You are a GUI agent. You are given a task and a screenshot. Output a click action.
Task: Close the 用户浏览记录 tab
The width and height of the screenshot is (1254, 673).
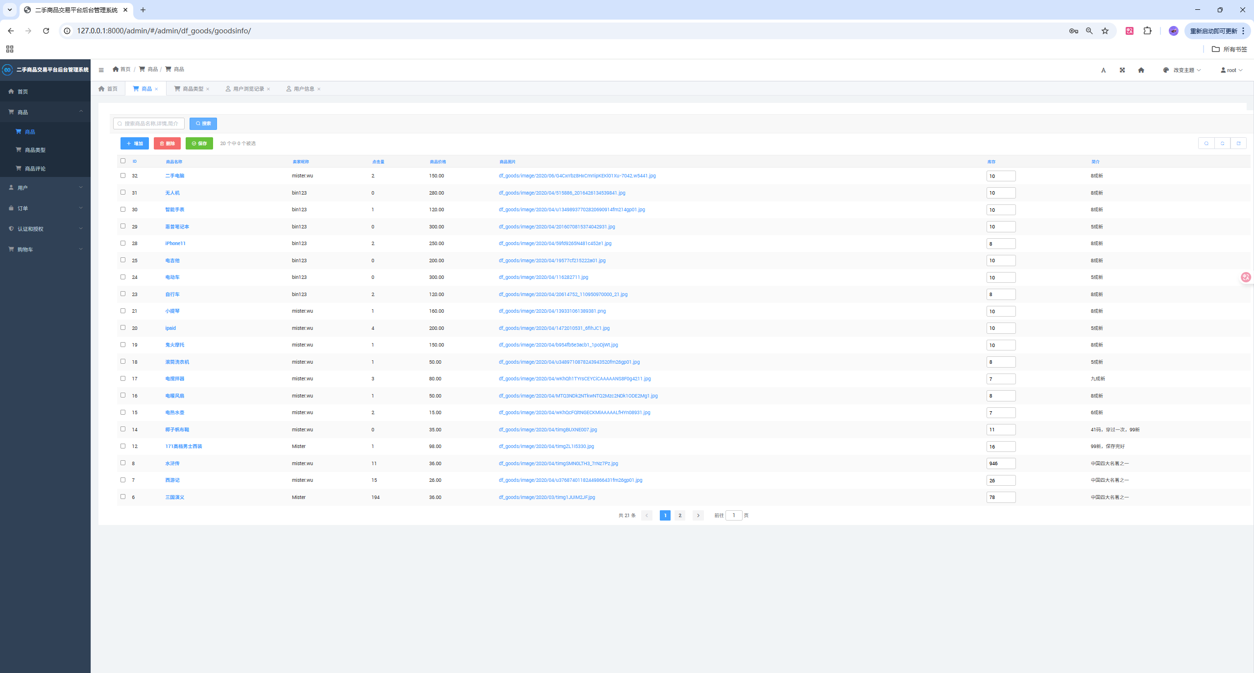(x=268, y=89)
